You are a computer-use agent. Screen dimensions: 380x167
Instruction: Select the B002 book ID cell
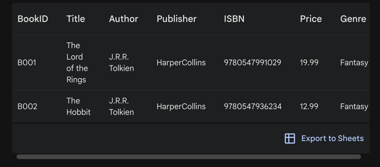27,107
